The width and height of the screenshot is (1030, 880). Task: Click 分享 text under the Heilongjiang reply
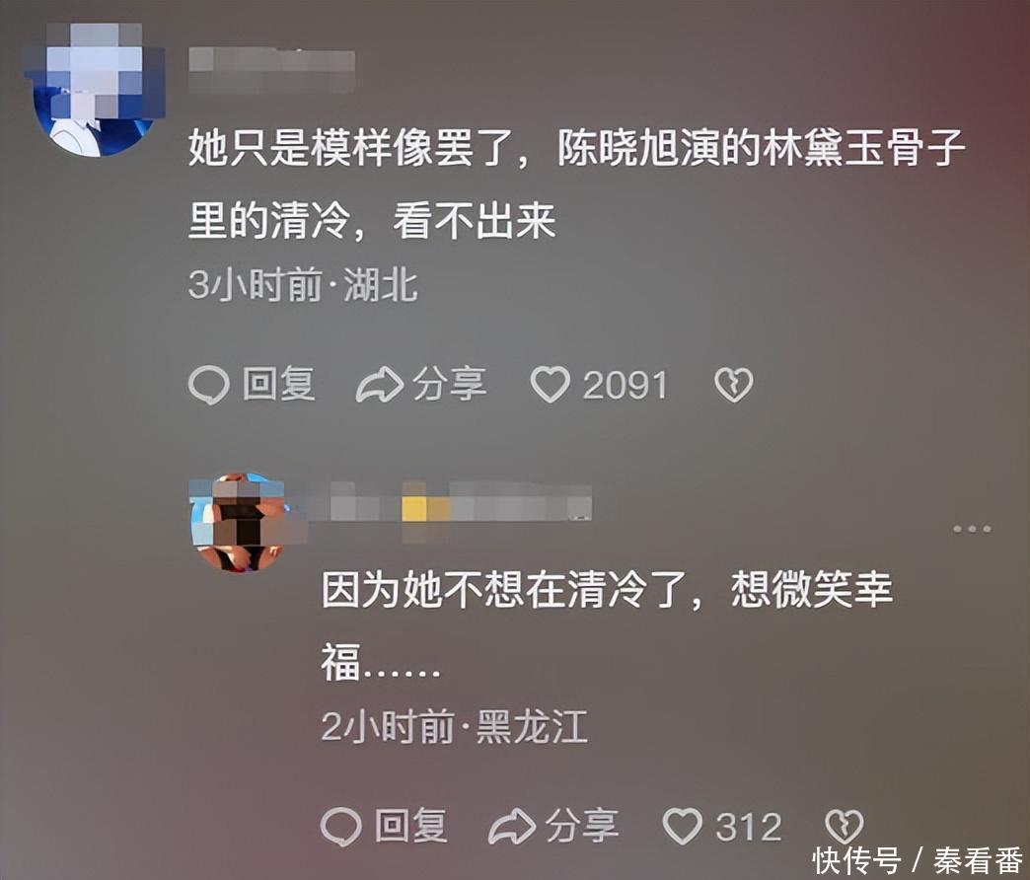(583, 826)
